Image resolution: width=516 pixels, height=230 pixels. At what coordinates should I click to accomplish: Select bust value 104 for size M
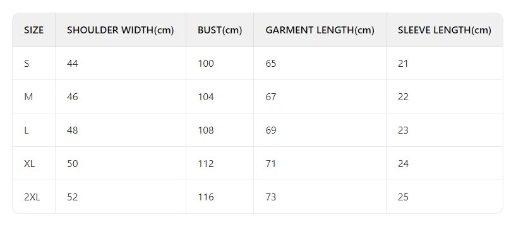coord(206,97)
